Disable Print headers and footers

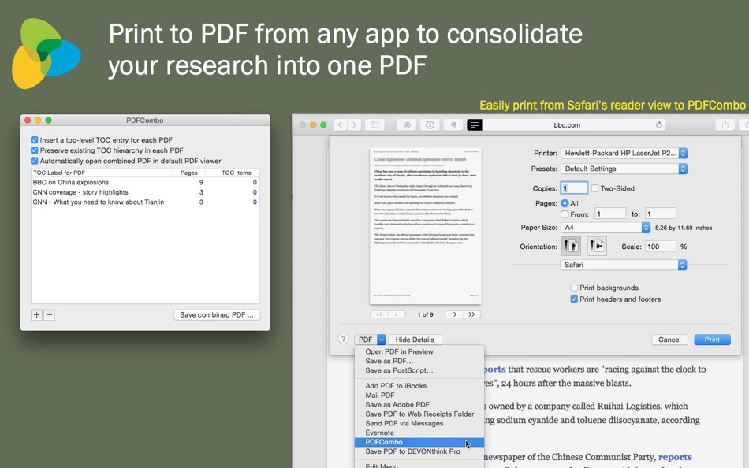pyautogui.click(x=574, y=299)
